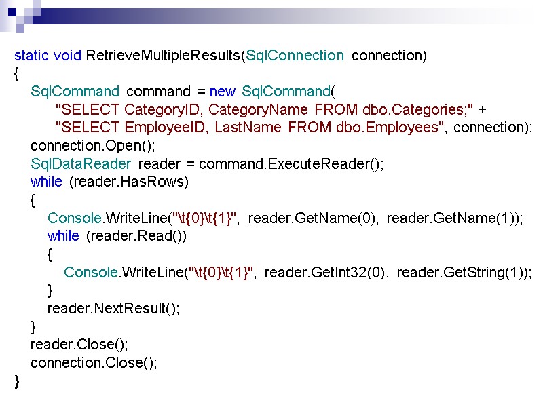The width and height of the screenshot is (543, 407).
Task: Select the SqlDataReader type name
Action: (81, 163)
